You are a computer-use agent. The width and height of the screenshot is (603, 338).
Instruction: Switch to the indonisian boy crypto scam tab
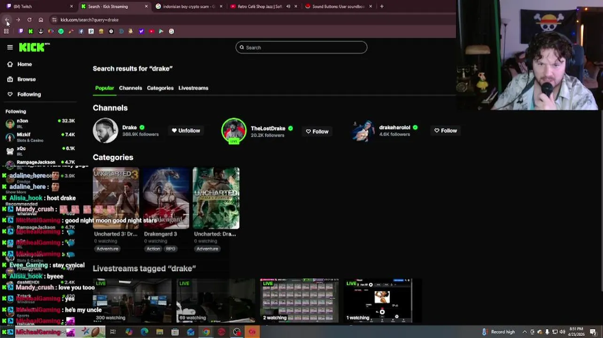point(188,6)
